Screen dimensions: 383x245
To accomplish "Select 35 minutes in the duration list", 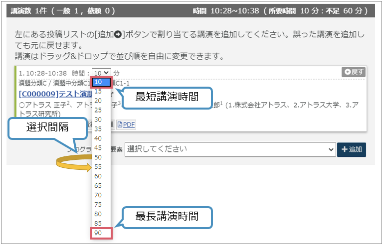I will pos(101,129).
